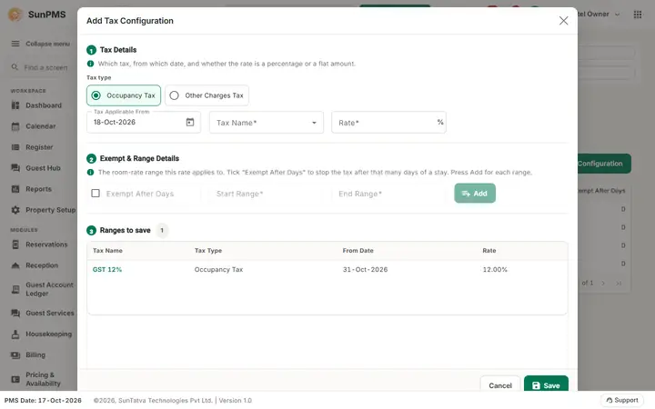Open Reservations from the sidebar menu
The height and width of the screenshot is (409, 655).
coord(46,244)
